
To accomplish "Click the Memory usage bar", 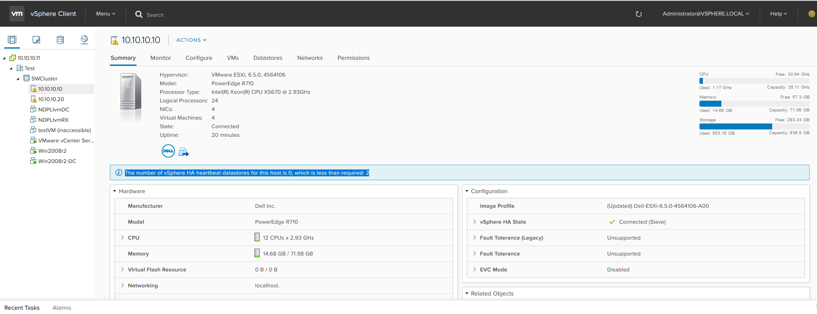I will (x=755, y=104).
